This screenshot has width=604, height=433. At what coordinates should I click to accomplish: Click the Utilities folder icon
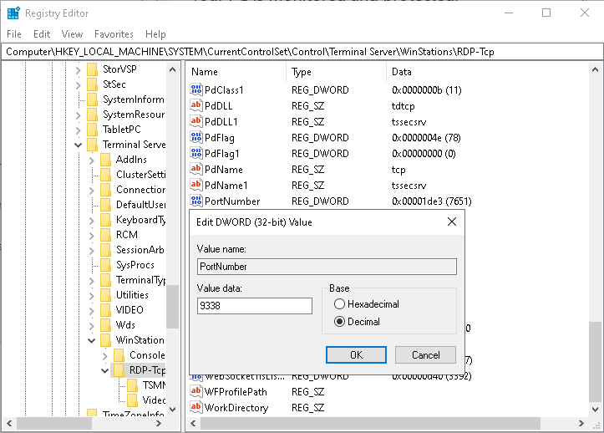tap(105, 295)
